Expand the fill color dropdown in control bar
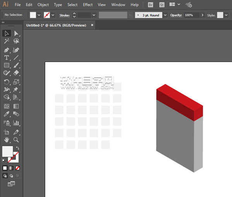The image size is (232, 197). pyautogui.click(x=39, y=15)
